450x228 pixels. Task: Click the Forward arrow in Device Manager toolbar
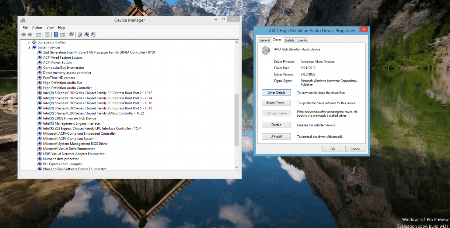[x=30, y=35]
